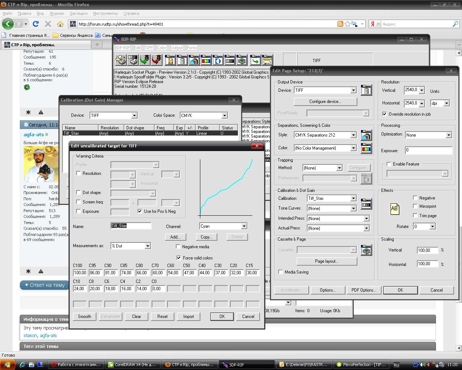Enable the Dot shape checkbox
This screenshot has width=462, height=370.
[x=78, y=193]
